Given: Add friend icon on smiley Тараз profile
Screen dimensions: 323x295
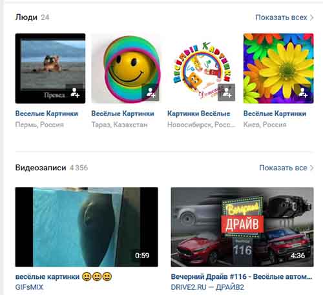Looking at the screenshot, I should point(151,92).
